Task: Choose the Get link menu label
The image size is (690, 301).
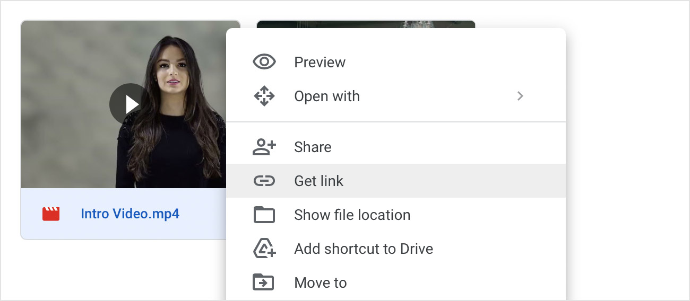Action: [x=318, y=181]
